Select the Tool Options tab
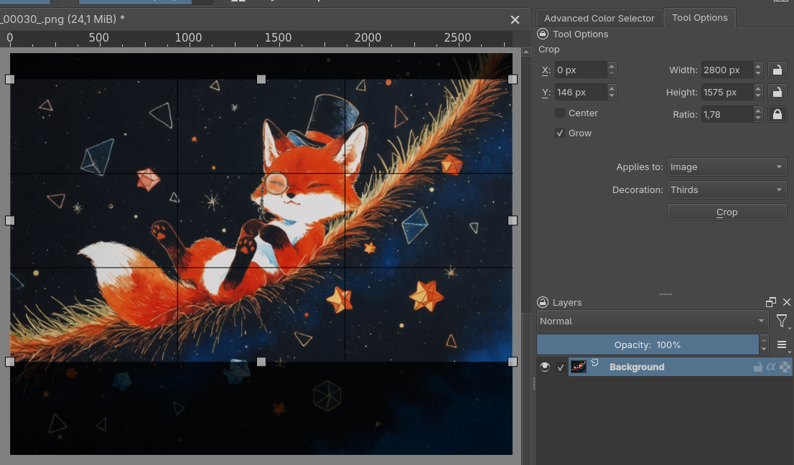The height and width of the screenshot is (465, 794). click(699, 18)
